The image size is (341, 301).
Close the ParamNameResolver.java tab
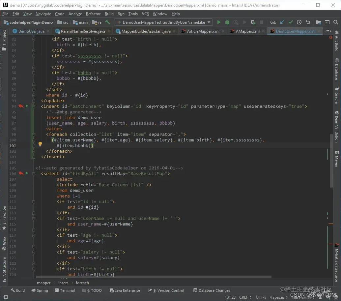coord(108,31)
